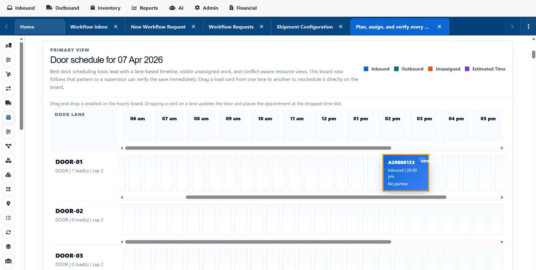Close the Plan, assign, and verify tab
The width and height of the screenshot is (536, 270).
[439, 27]
